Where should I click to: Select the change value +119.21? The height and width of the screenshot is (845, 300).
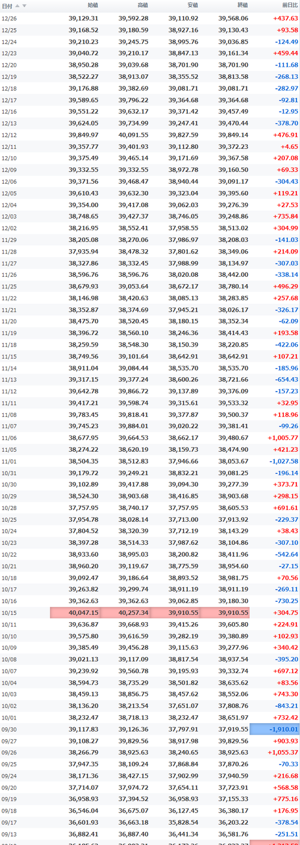[x=285, y=193]
